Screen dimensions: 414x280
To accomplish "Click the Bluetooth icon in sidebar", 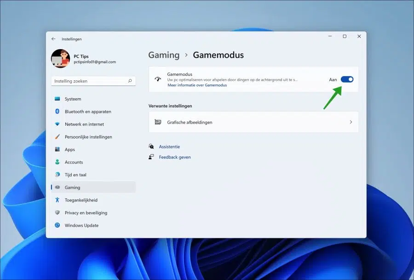I will [57, 112].
